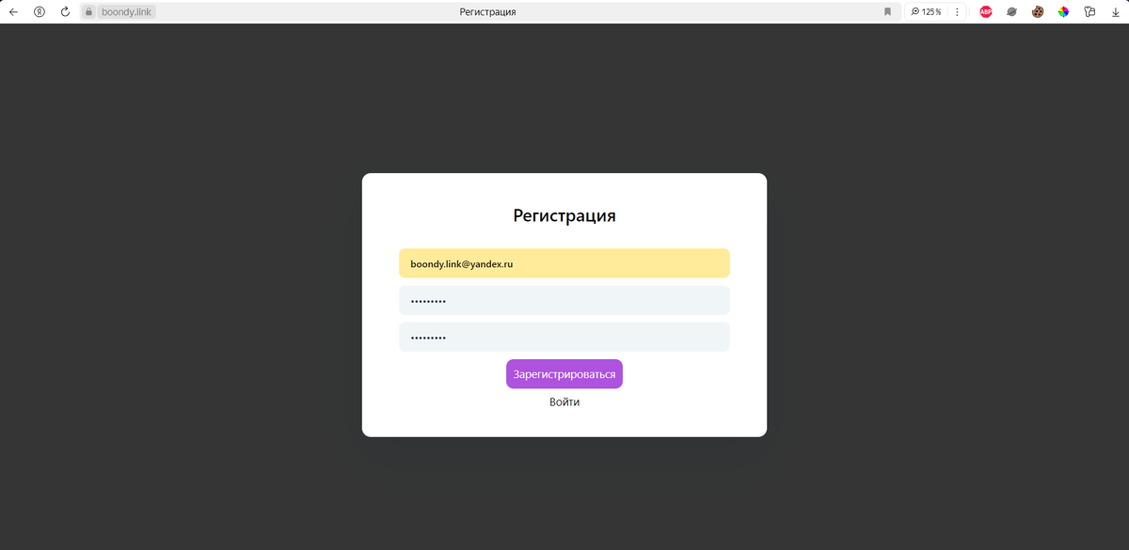The image size is (1129, 550).
Task: Click the 125 % zoom indicator
Action: [x=926, y=12]
